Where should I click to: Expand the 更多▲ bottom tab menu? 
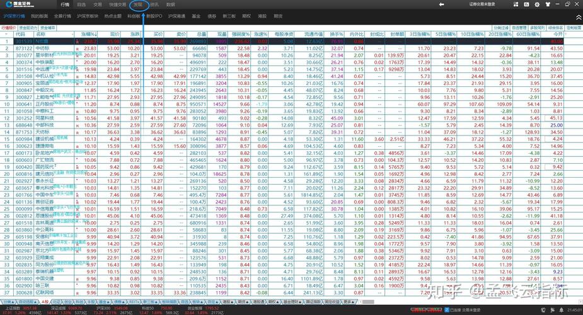pos(349,302)
